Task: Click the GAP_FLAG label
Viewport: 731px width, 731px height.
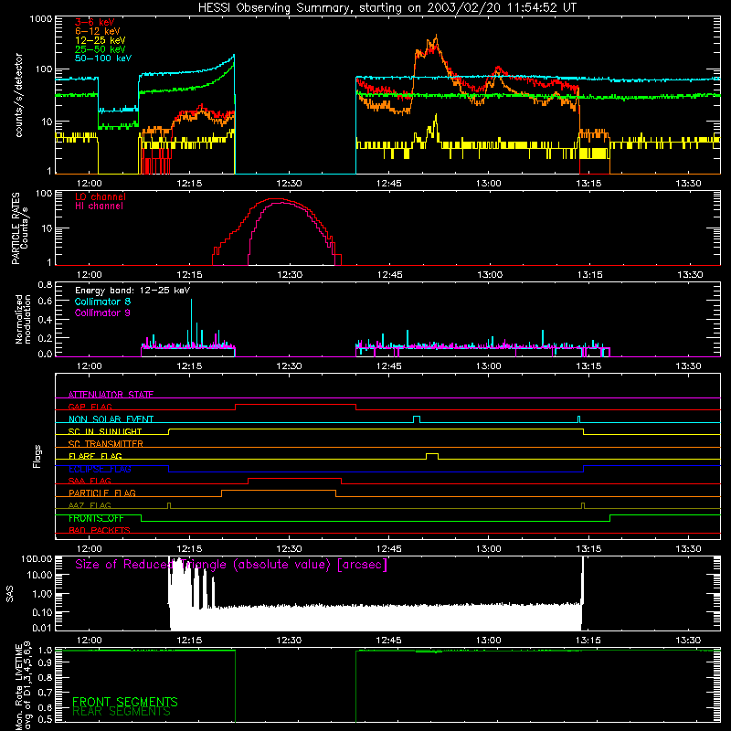Action: tap(90, 407)
